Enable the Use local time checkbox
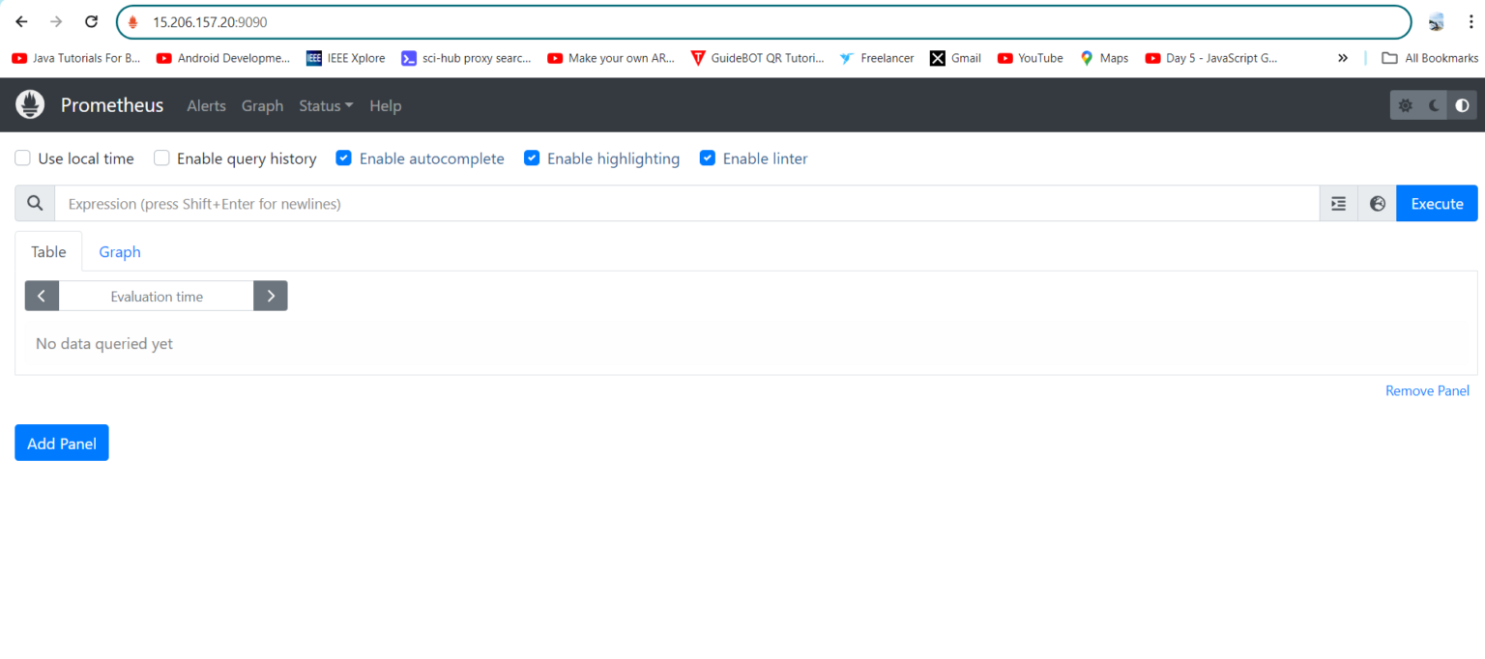Screen dimensions: 1485x659 click(x=22, y=158)
